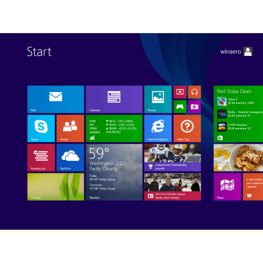Open the Help+Tips tile

tap(187, 128)
